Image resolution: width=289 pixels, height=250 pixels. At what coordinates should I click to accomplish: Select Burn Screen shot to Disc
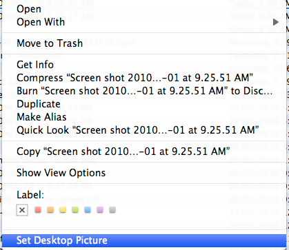[144, 91]
